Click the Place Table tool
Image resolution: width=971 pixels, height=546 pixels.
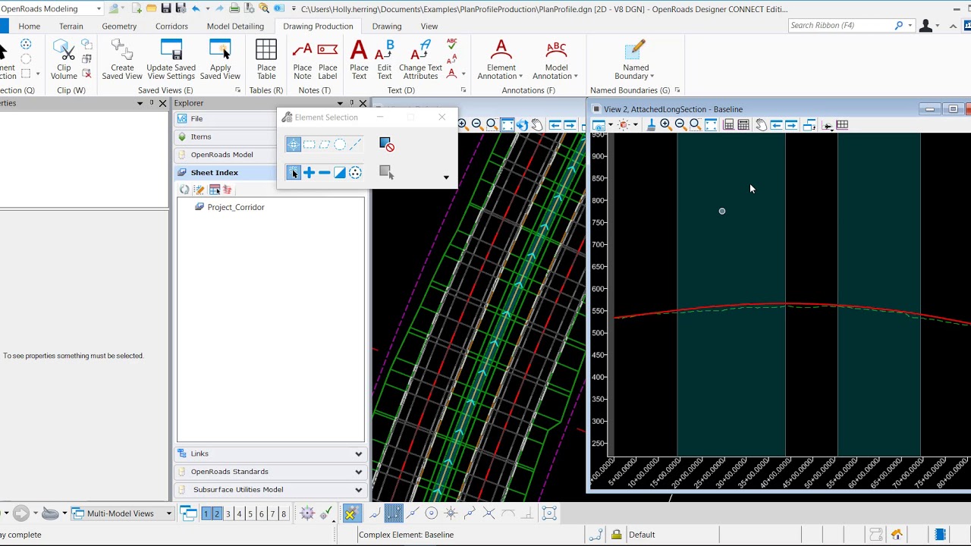(x=266, y=59)
